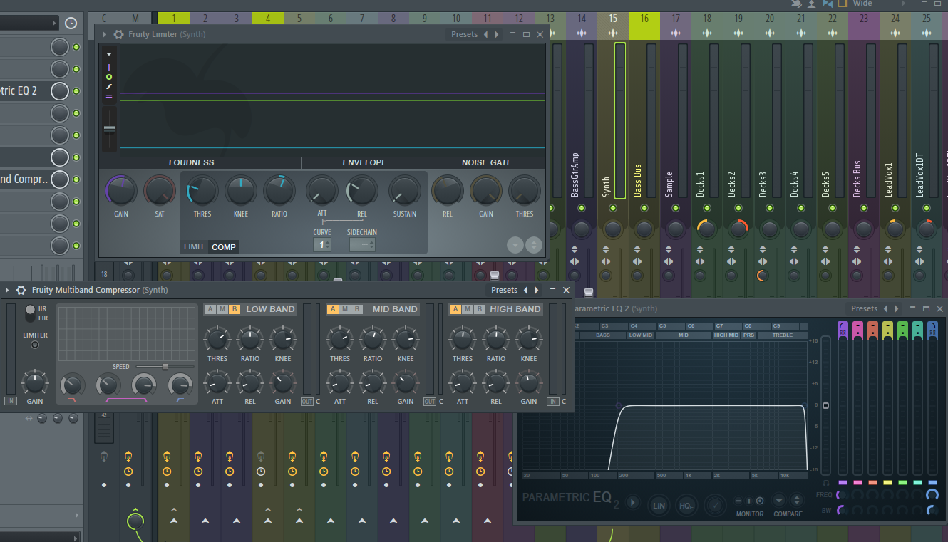Click the Mid Band RATIO knob
This screenshot has width=948, height=542.
pos(373,339)
